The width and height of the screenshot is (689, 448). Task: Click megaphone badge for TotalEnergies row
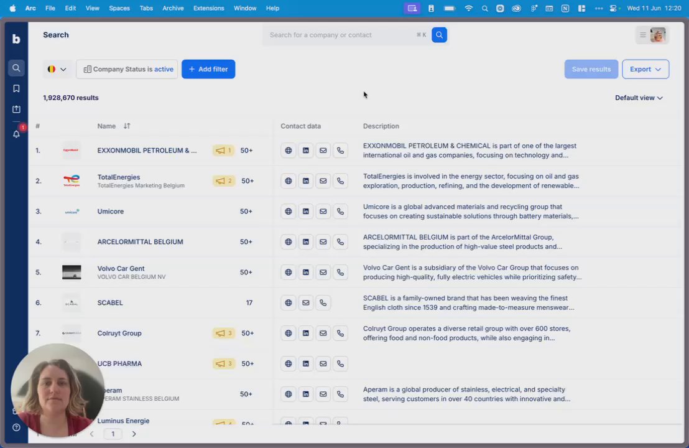(x=224, y=180)
